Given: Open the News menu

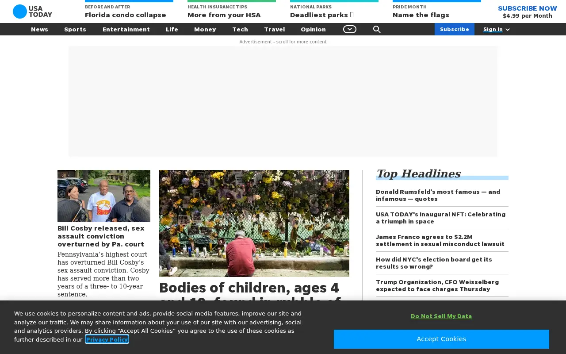Looking at the screenshot, I should coord(39,29).
